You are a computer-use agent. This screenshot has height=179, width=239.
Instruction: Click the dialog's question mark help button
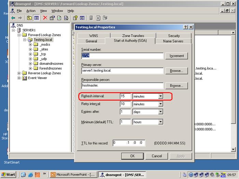click(x=185, y=27)
